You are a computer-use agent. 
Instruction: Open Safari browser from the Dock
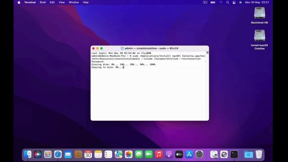pos(58,154)
